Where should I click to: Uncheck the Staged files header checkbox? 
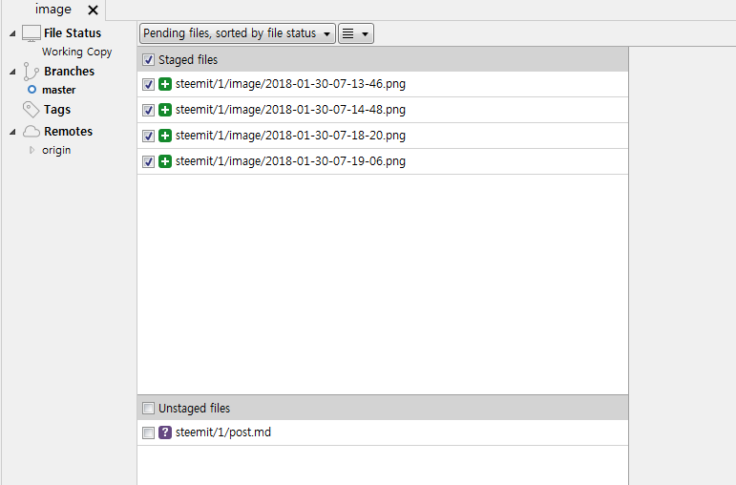[x=148, y=60]
